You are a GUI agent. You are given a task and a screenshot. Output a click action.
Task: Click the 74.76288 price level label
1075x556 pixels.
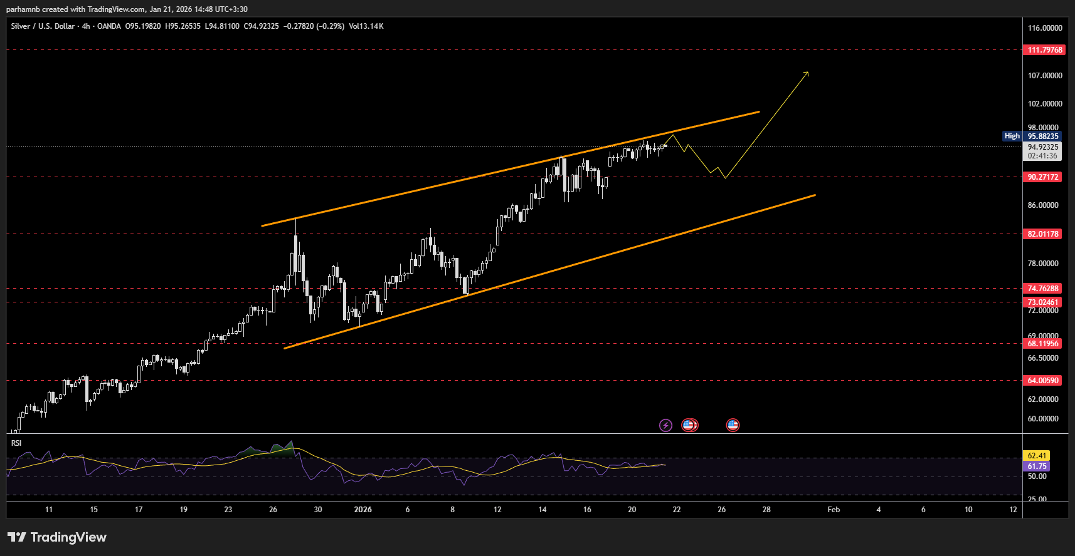click(x=1042, y=289)
